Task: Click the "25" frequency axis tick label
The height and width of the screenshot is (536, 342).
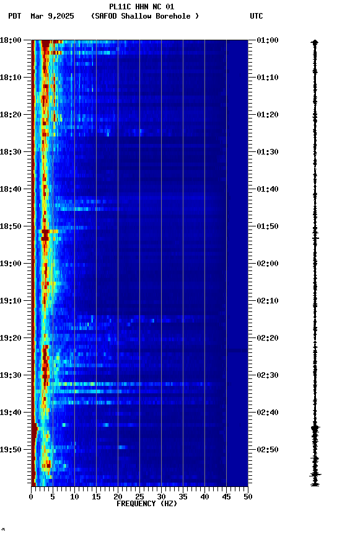Action: pyautogui.click(x=139, y=497)
